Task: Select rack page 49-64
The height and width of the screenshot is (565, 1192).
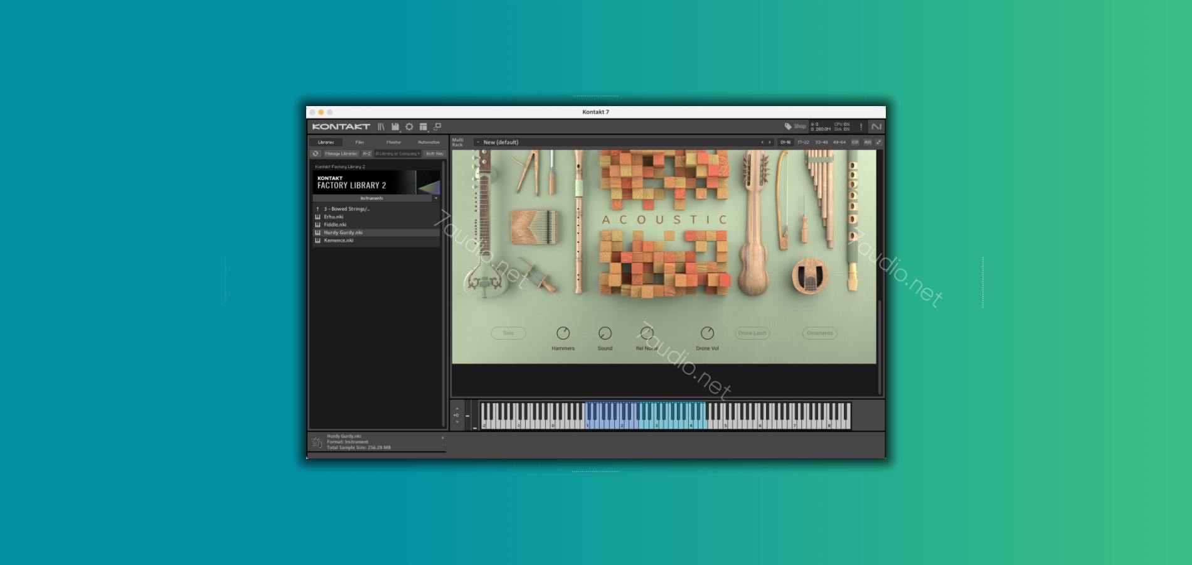Action: tap(839, 143)
